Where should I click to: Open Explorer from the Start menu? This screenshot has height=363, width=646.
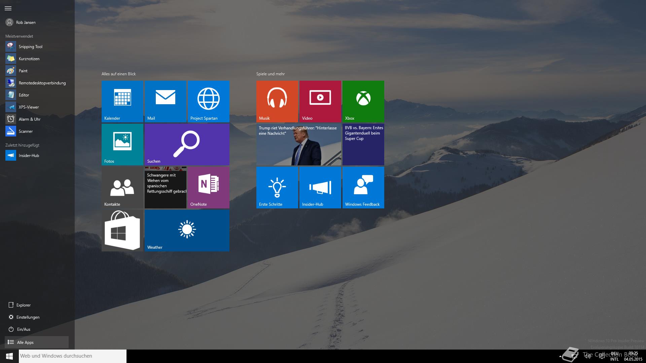pos(24,305)
